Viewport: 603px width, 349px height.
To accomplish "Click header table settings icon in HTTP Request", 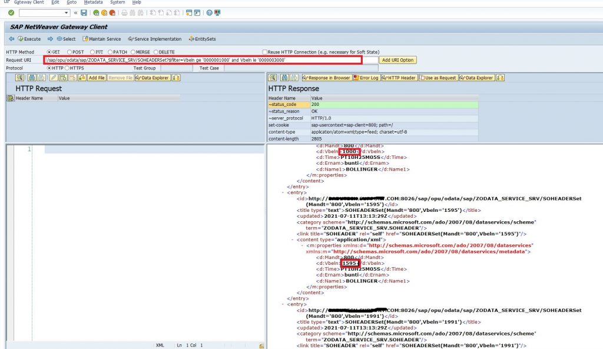I will click(11, 98).
